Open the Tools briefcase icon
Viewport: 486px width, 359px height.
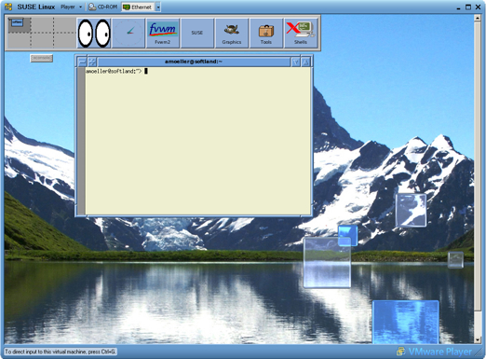266,33
